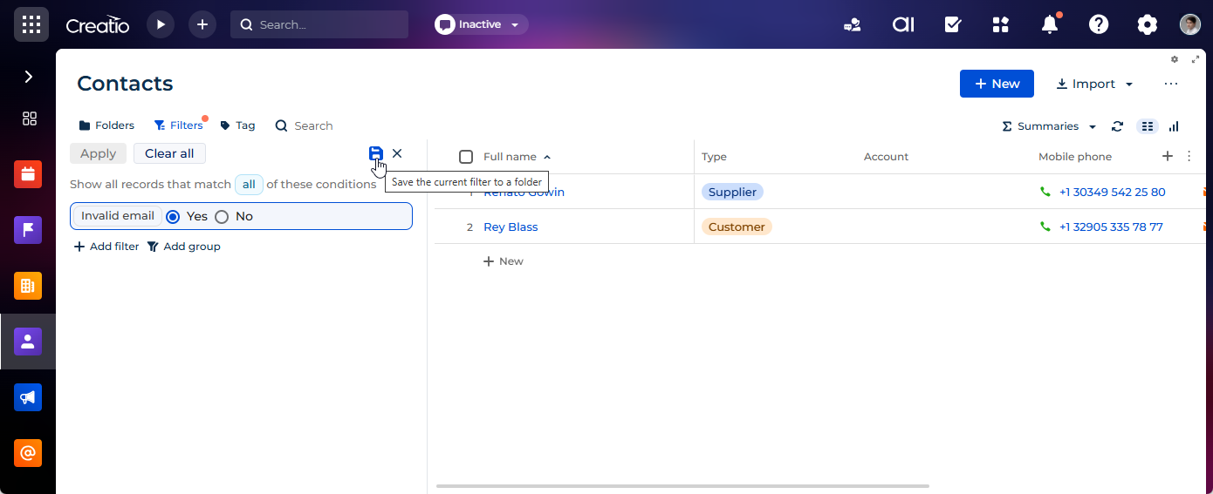Open the Folders panel
This screenshot has width=1213, height=494.
click(106, 125)
